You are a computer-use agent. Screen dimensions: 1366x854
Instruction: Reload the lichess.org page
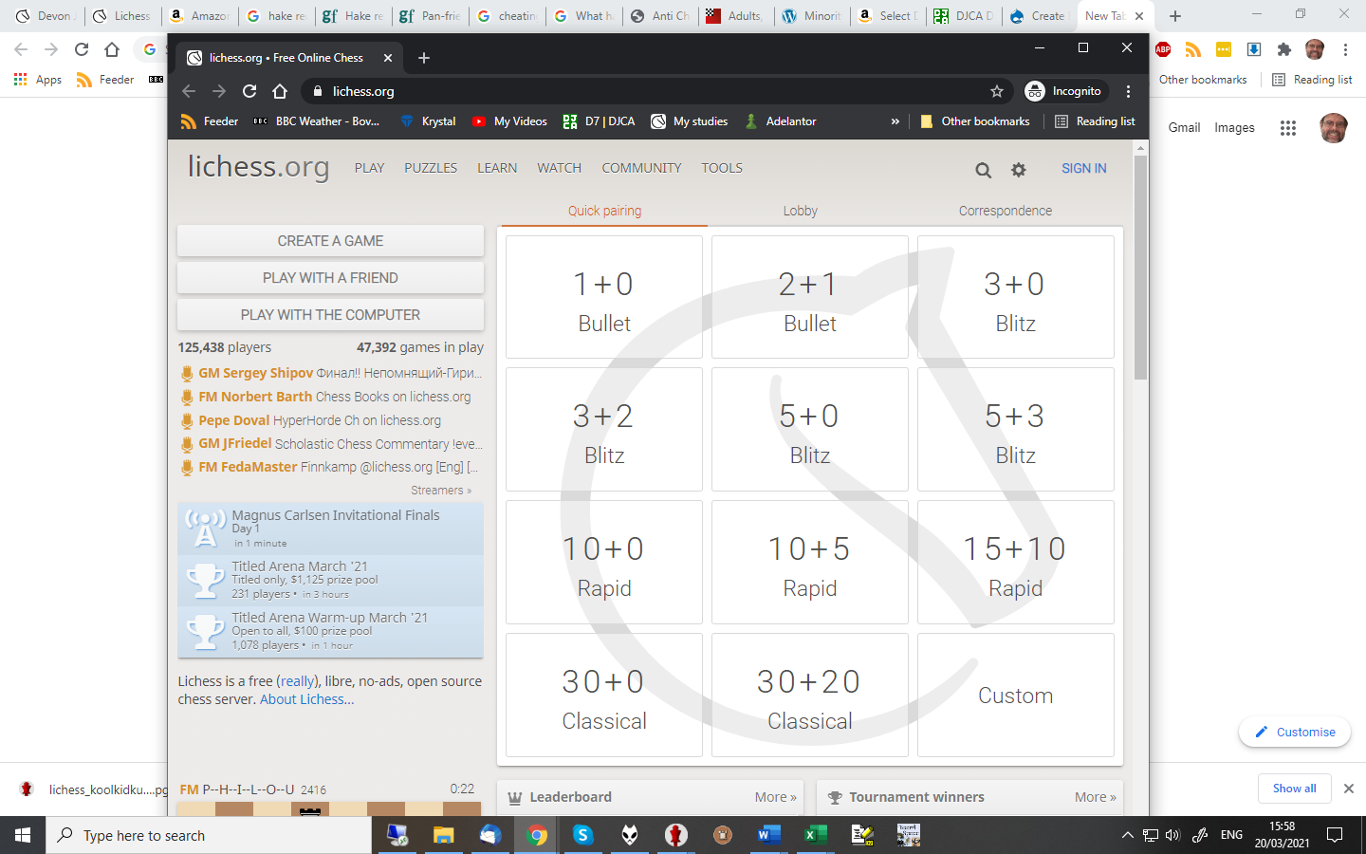click(249, 91)
